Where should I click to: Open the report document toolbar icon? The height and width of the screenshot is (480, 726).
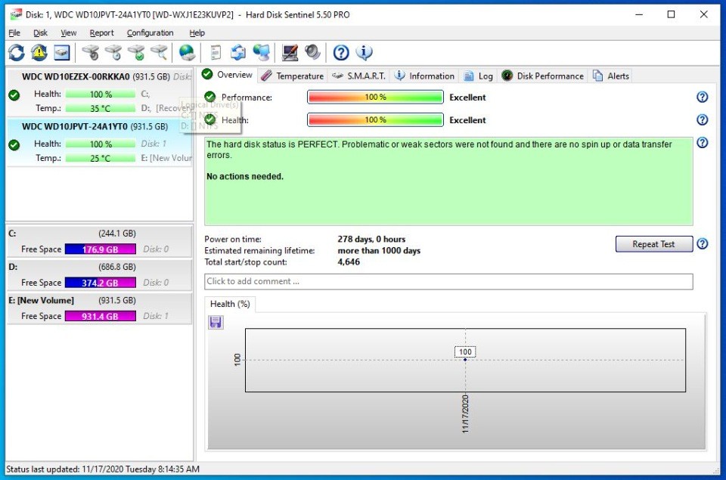(216, 53)
